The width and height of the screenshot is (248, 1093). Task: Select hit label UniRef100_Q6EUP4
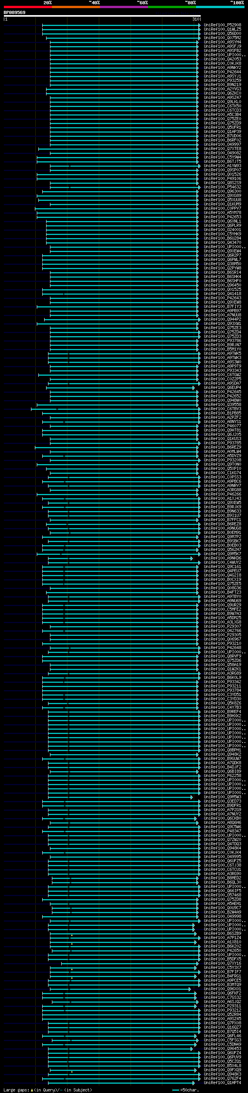coord(222,387)
